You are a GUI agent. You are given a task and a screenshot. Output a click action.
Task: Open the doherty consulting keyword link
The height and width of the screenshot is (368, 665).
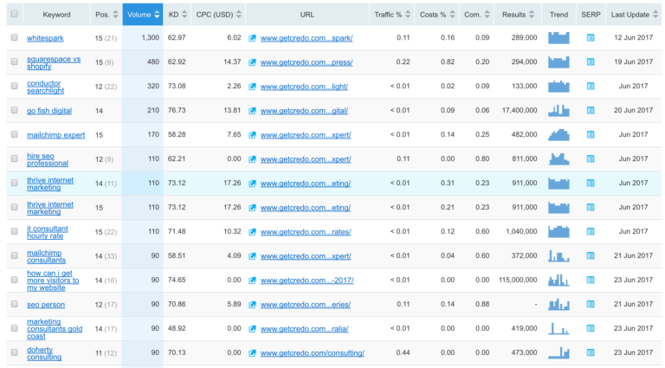click(x=44, y=353)
